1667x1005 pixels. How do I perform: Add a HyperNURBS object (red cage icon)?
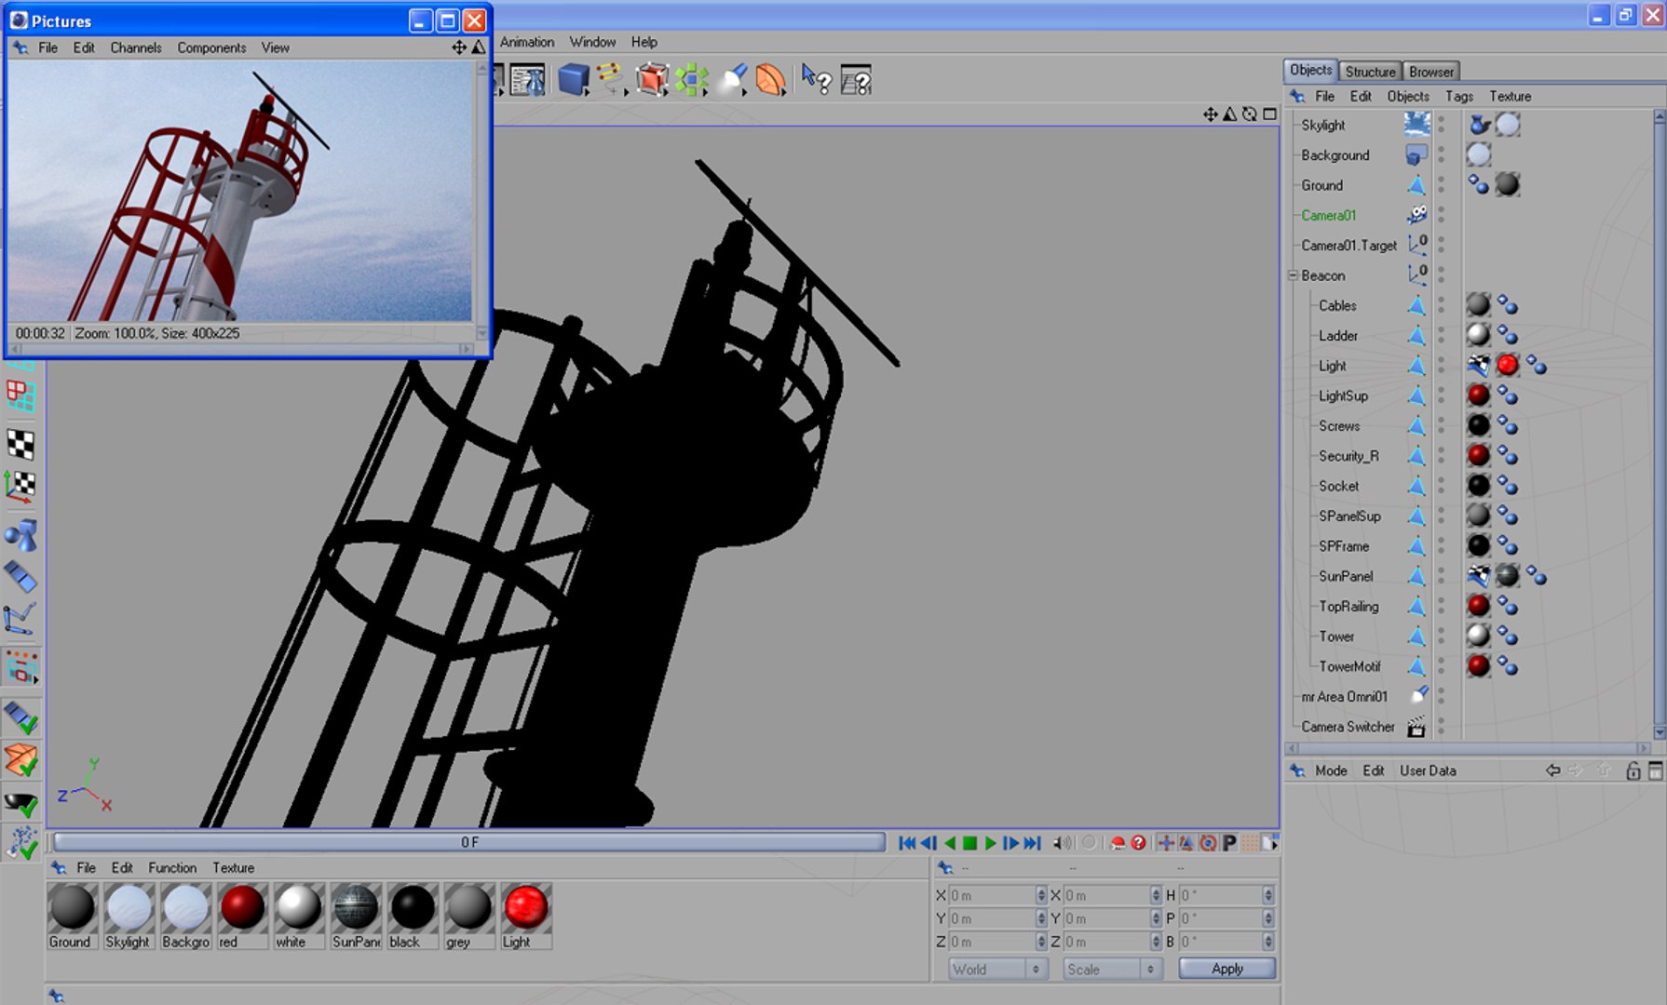652,80
